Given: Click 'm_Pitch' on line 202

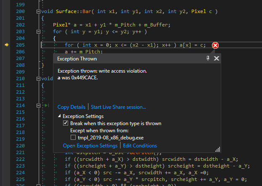Looking at the screenshot, I should click(x=125, y=25).
